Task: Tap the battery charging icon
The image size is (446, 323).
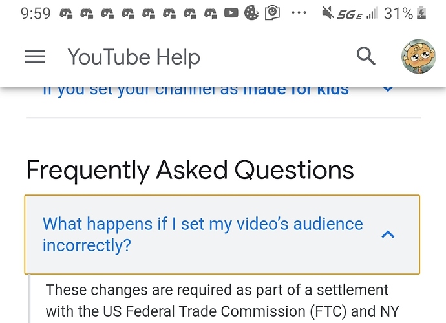Action: click(423, 13)
